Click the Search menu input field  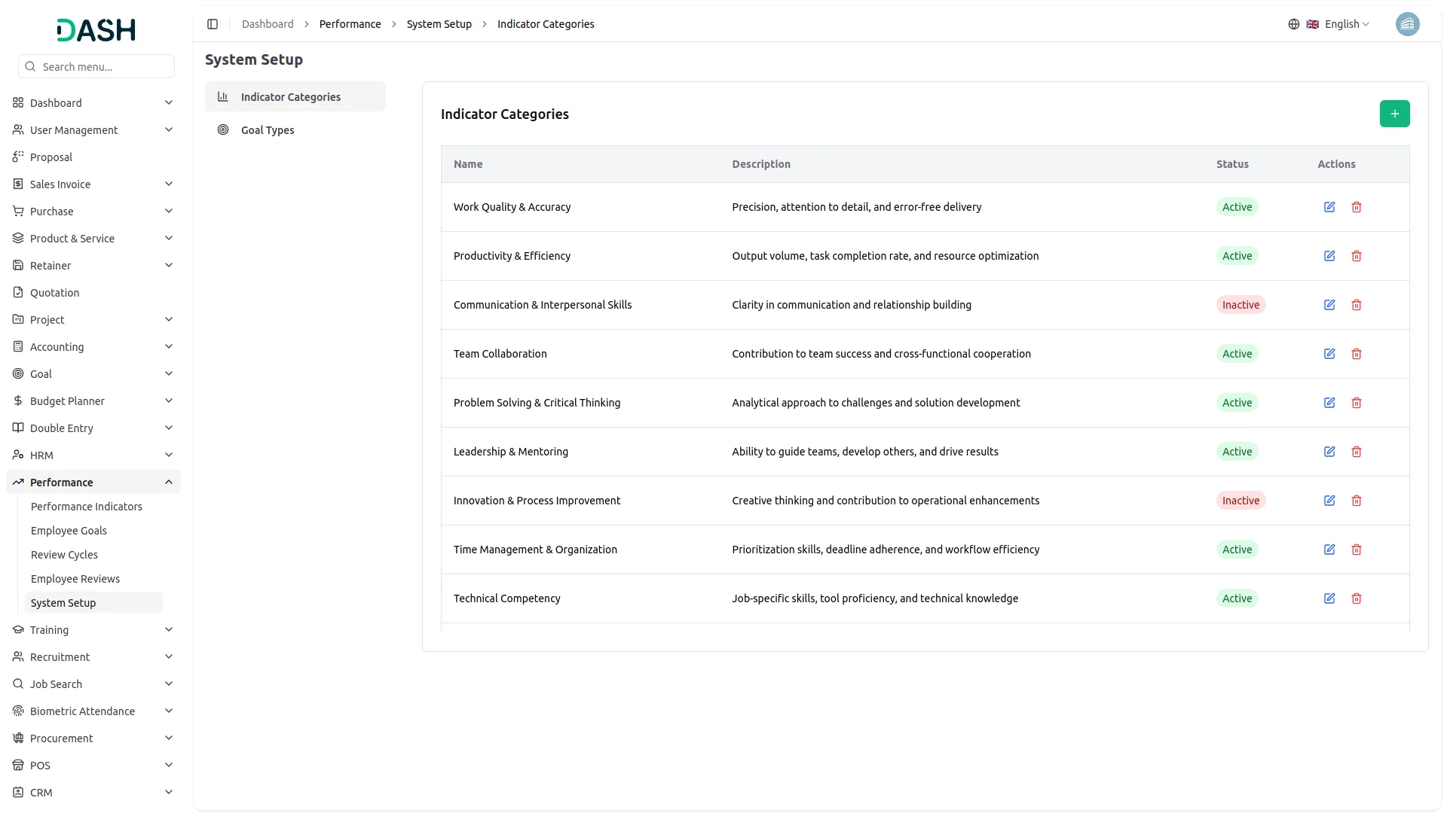96,66
